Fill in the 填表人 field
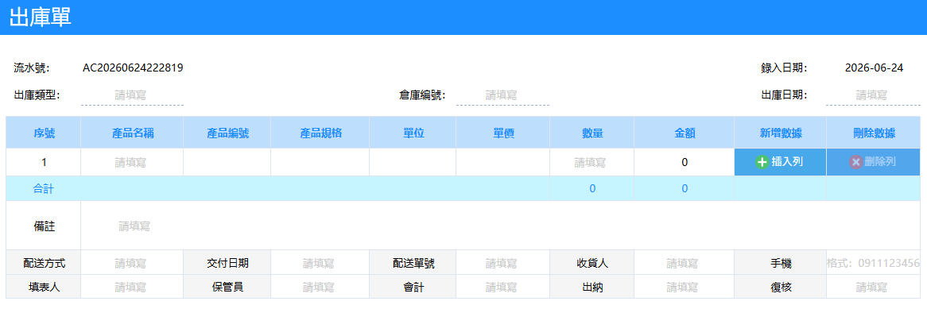The image size is (927, 309). tap(132, 287)
